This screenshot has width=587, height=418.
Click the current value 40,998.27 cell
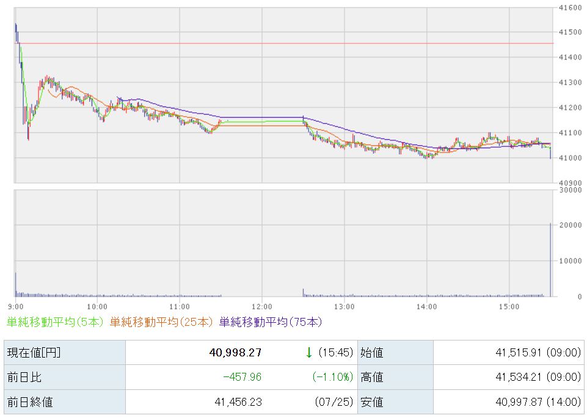[236, 352]
